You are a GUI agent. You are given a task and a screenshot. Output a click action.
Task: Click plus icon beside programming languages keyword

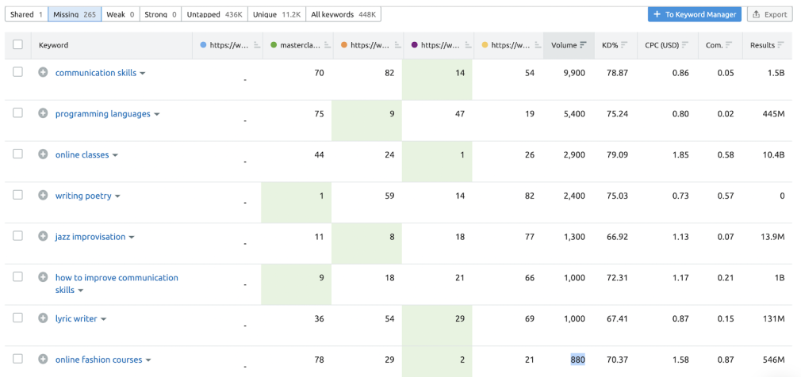pos(43,114)
